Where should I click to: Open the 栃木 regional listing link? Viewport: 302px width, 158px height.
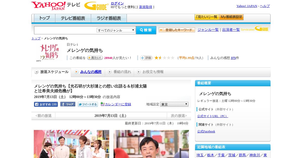[x=211, y=155]
